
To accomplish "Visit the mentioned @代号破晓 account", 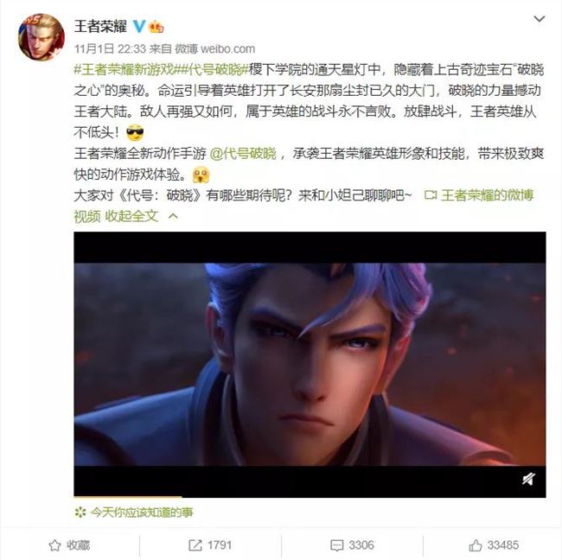I will [x=243, y=154].
